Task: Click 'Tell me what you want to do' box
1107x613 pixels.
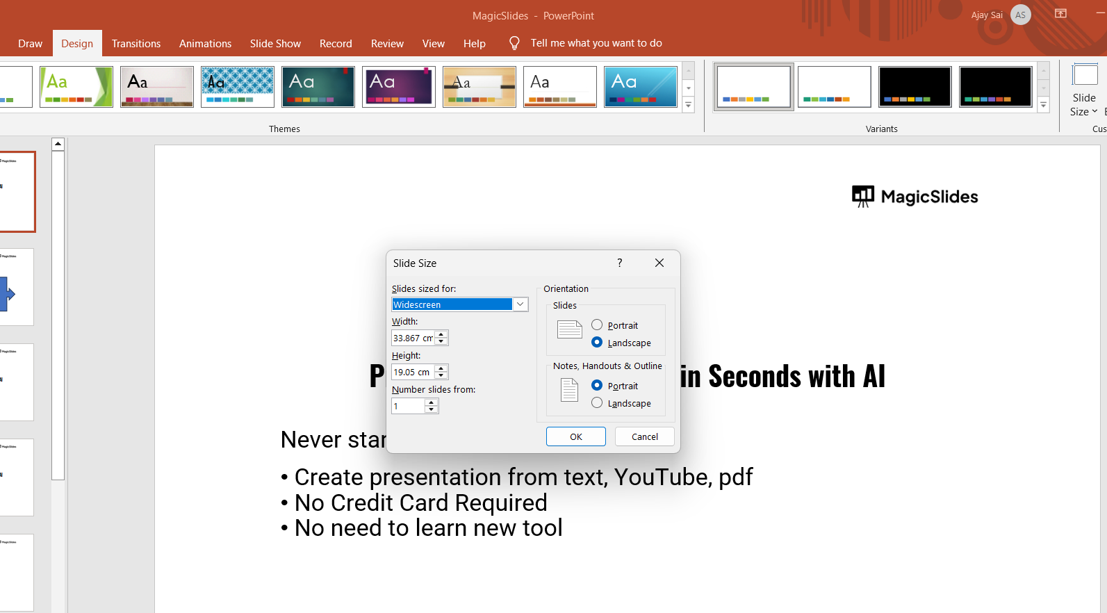Action: coord(596,43)
